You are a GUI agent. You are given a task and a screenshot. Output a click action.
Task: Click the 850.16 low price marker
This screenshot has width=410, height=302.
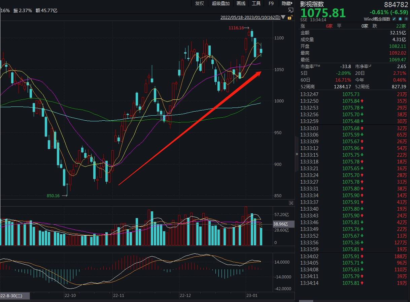tap(53, 195)
